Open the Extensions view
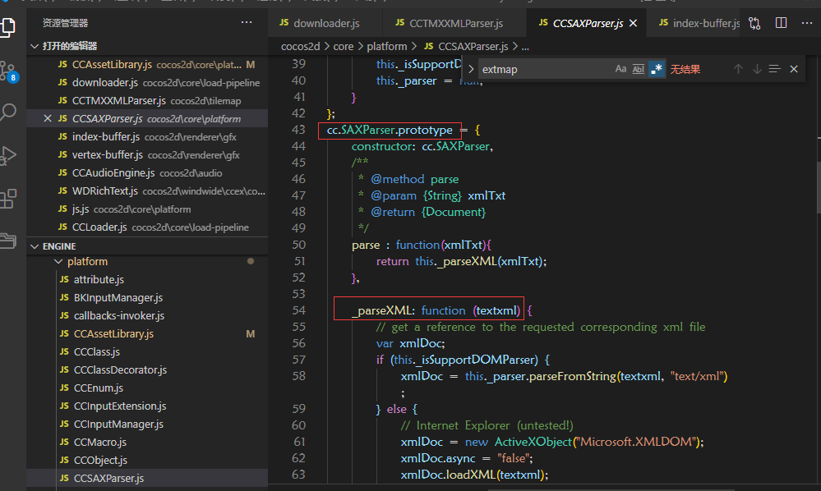 [x=8, y=198]
